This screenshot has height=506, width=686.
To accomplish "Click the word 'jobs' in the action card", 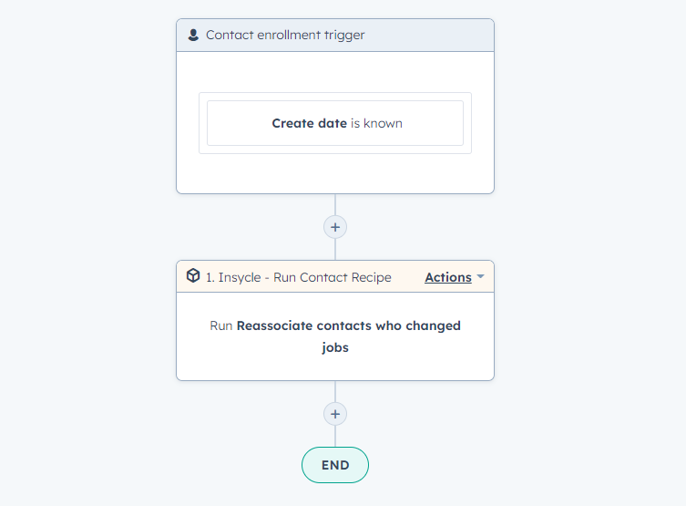I will (x=335, y=347).
